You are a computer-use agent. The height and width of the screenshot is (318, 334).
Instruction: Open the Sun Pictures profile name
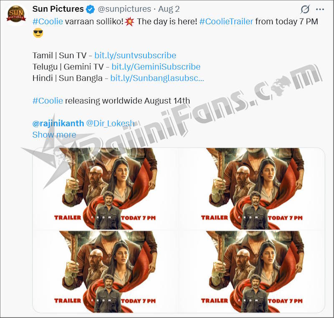[x=58, y=9]
